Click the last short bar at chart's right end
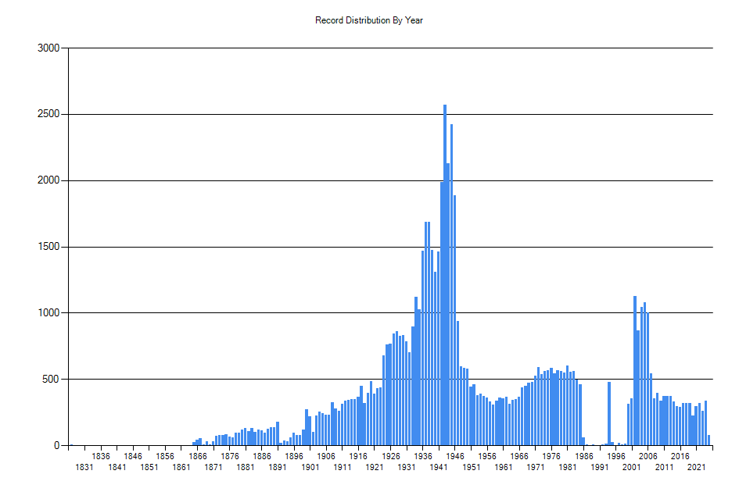This screenshot has width=739, height=492. [709, 440]
